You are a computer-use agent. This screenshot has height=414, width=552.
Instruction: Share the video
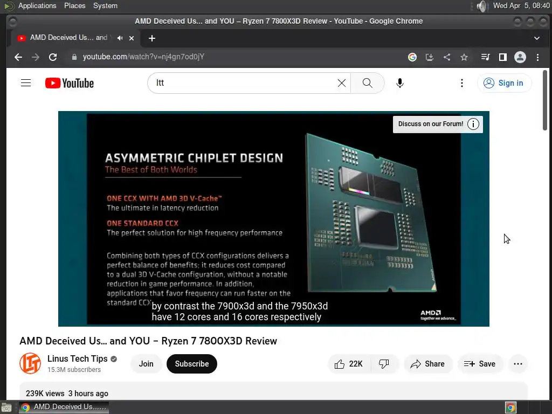click(427, 364)
